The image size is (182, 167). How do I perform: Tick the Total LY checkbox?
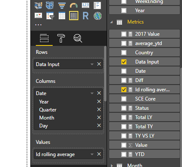[x=124, y=117]
